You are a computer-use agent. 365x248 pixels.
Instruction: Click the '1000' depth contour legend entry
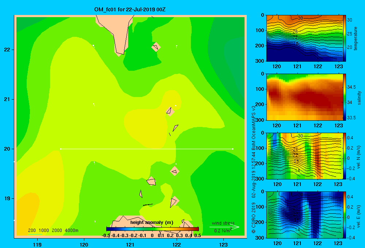pyautogui.click(x=44, y=230)
